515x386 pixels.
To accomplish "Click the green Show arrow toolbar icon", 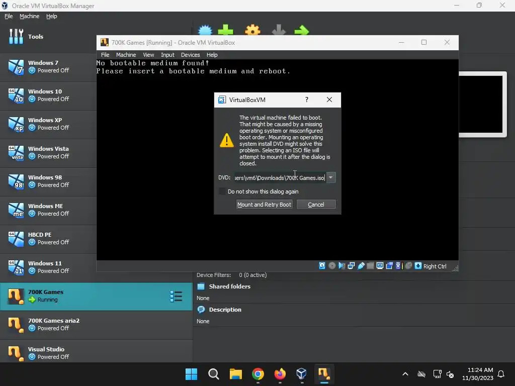I will (302, 30).
